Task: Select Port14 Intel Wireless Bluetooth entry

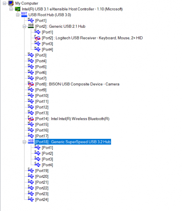Action: tap(72, 119)
